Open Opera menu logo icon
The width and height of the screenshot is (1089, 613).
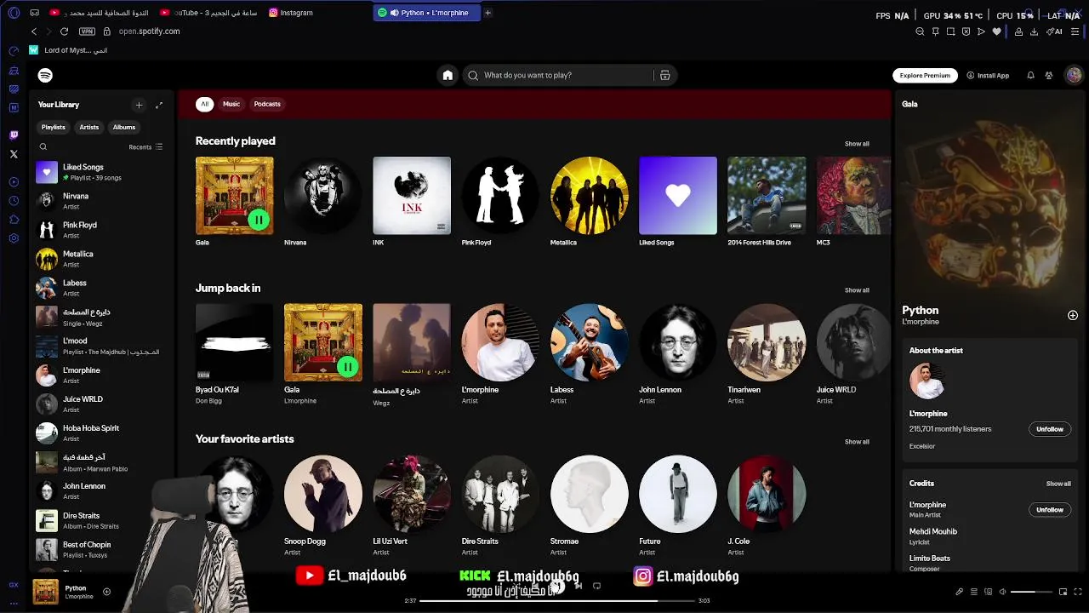(x=14, y=13)
